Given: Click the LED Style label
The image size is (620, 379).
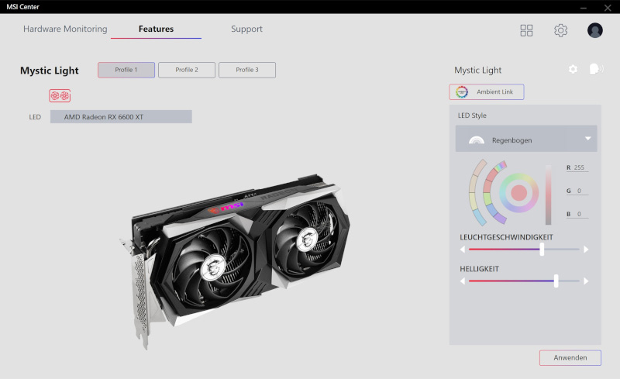Looking at the screenshot, I should pos(472,115).
